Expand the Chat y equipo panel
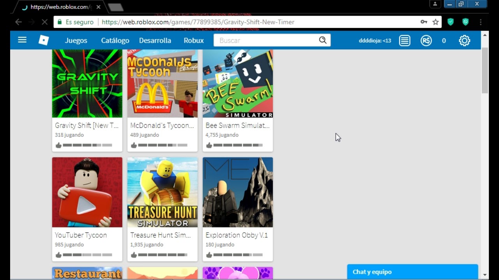The width and height of the screenshot is (499, 280). [x=412, y=272]
